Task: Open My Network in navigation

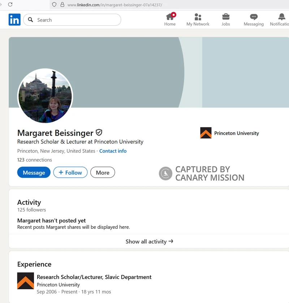Action: (198, 19)
